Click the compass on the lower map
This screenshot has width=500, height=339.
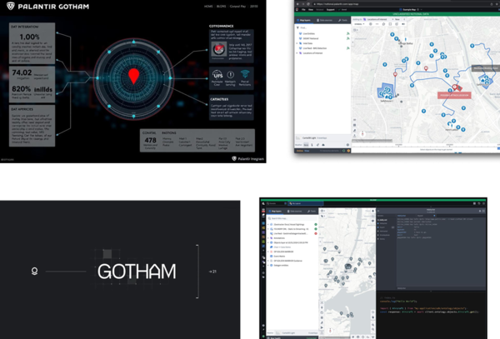tap(330, 331)
